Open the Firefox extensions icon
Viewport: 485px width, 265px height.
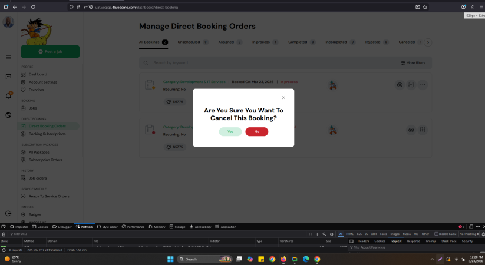473,7
